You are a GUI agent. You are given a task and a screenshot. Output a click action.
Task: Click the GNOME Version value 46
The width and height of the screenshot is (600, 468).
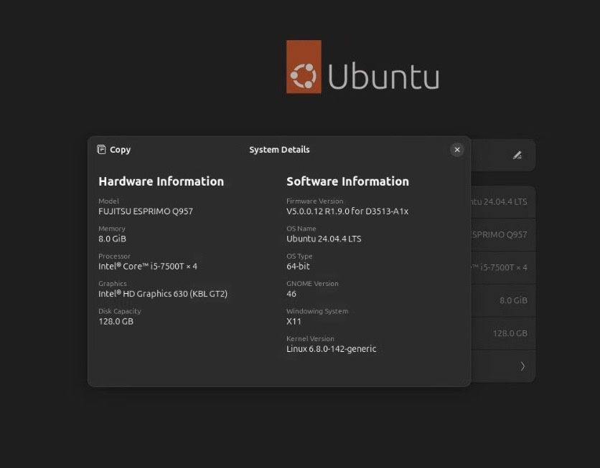[x=291, y=294]
